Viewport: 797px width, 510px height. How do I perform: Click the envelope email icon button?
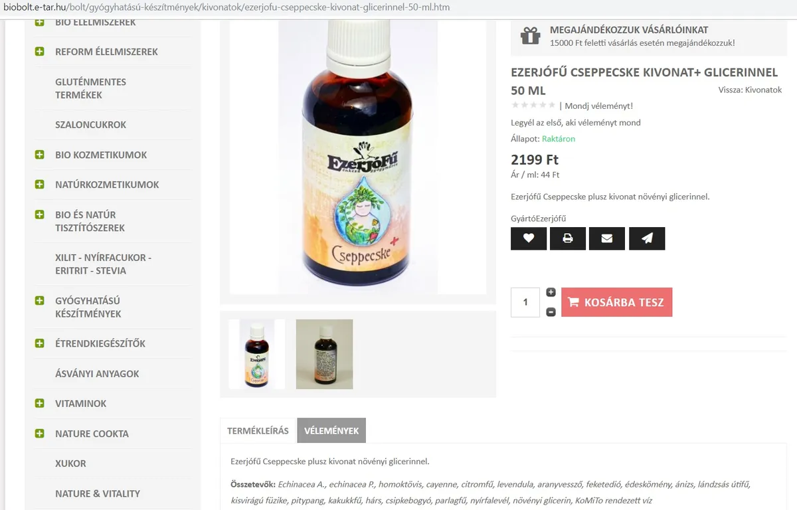tap(606, 238)
